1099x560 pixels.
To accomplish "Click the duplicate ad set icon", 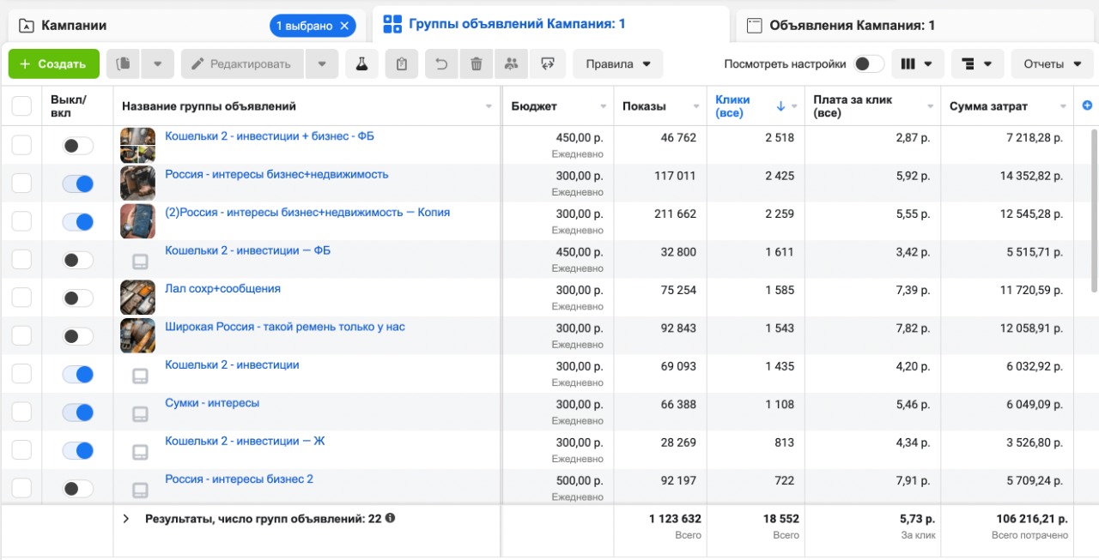I will pyautogui.click(x=124, y=63).
